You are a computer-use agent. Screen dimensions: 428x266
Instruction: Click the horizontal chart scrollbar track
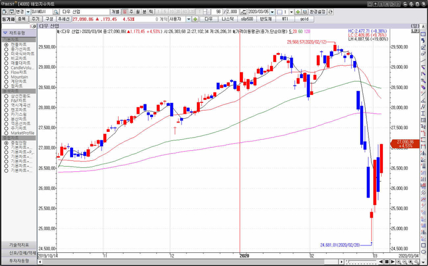[191, 262]
